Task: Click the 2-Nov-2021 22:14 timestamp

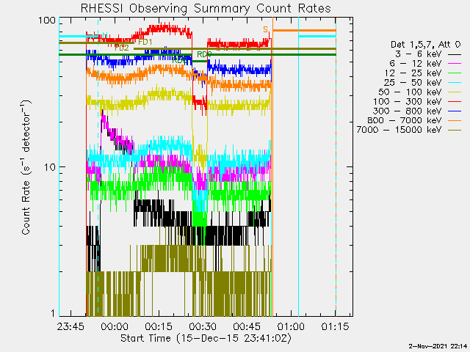Action: point(438,346)
